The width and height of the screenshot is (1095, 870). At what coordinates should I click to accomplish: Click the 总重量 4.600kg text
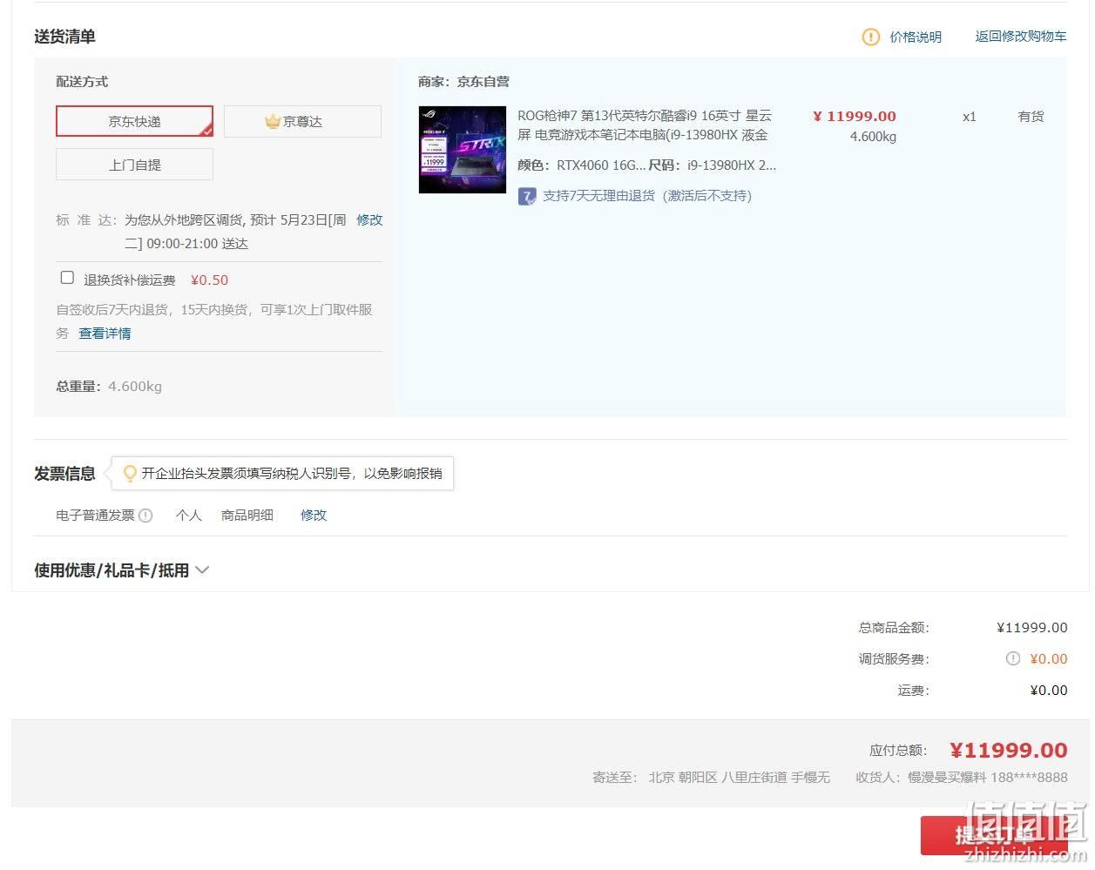[109, 387]
